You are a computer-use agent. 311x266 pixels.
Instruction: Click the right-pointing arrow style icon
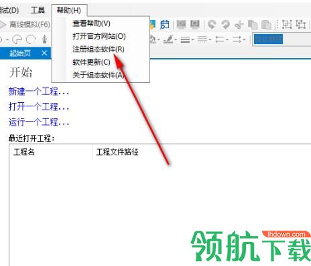(237, 39)
